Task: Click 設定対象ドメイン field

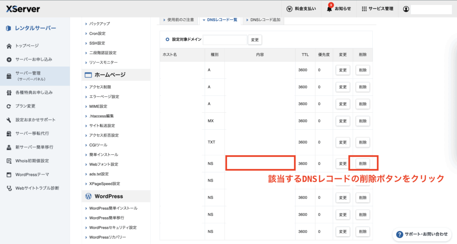Action: pyautogui.click(x=225, y=40)
